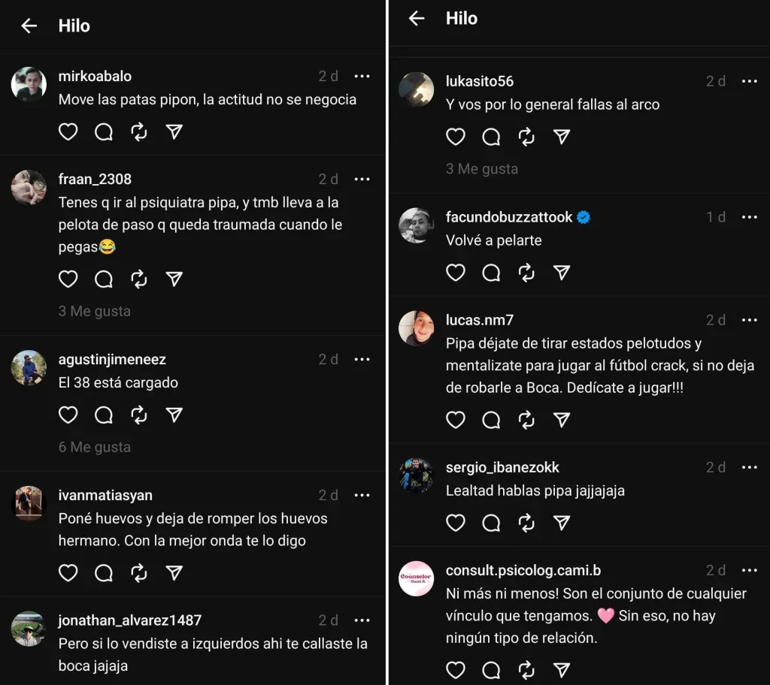This screenshot has height=685, width=770.
Task: Share sergio_ibanezokk's comment
Action: [x=562, y=522]
